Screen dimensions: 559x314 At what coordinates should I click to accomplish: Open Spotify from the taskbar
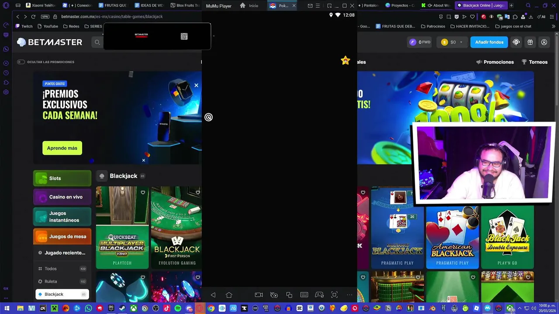pos(178,308)
